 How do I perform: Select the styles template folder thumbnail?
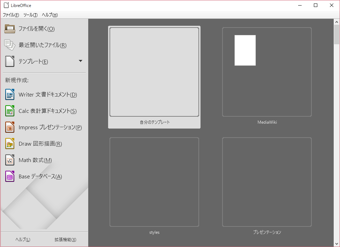pos(154,182)
